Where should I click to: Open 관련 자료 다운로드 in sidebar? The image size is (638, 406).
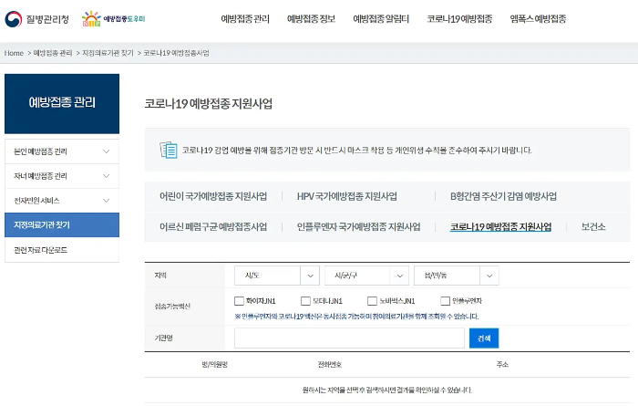tap(62, 250)
